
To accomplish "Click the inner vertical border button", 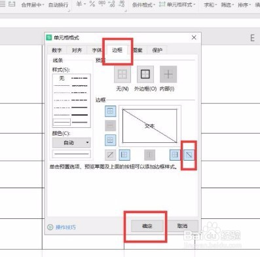I will click(149, 155).
